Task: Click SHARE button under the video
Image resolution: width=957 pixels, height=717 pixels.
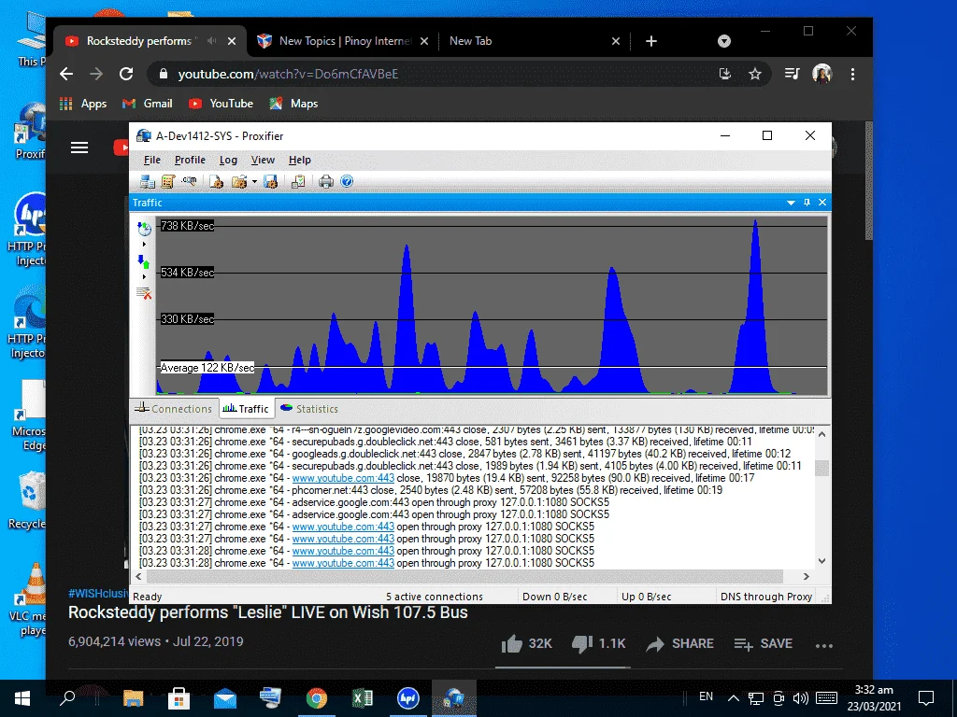Action: (680, 644)
